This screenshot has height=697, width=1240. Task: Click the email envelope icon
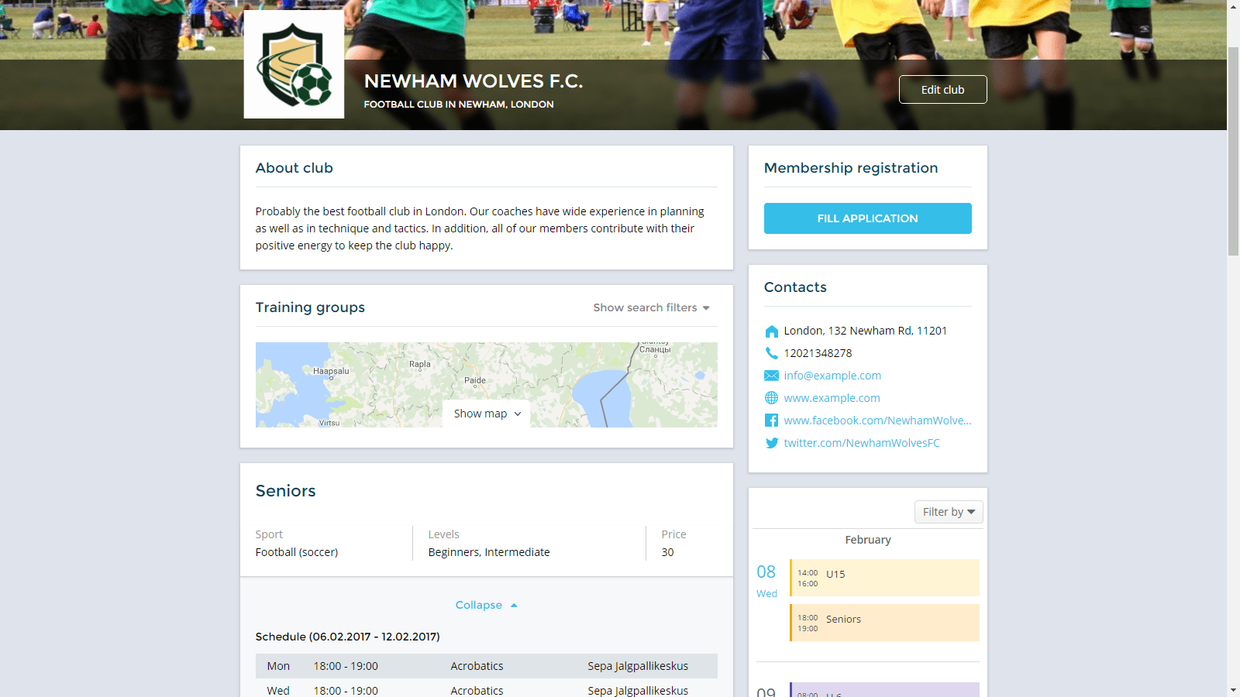click(771, 376)
